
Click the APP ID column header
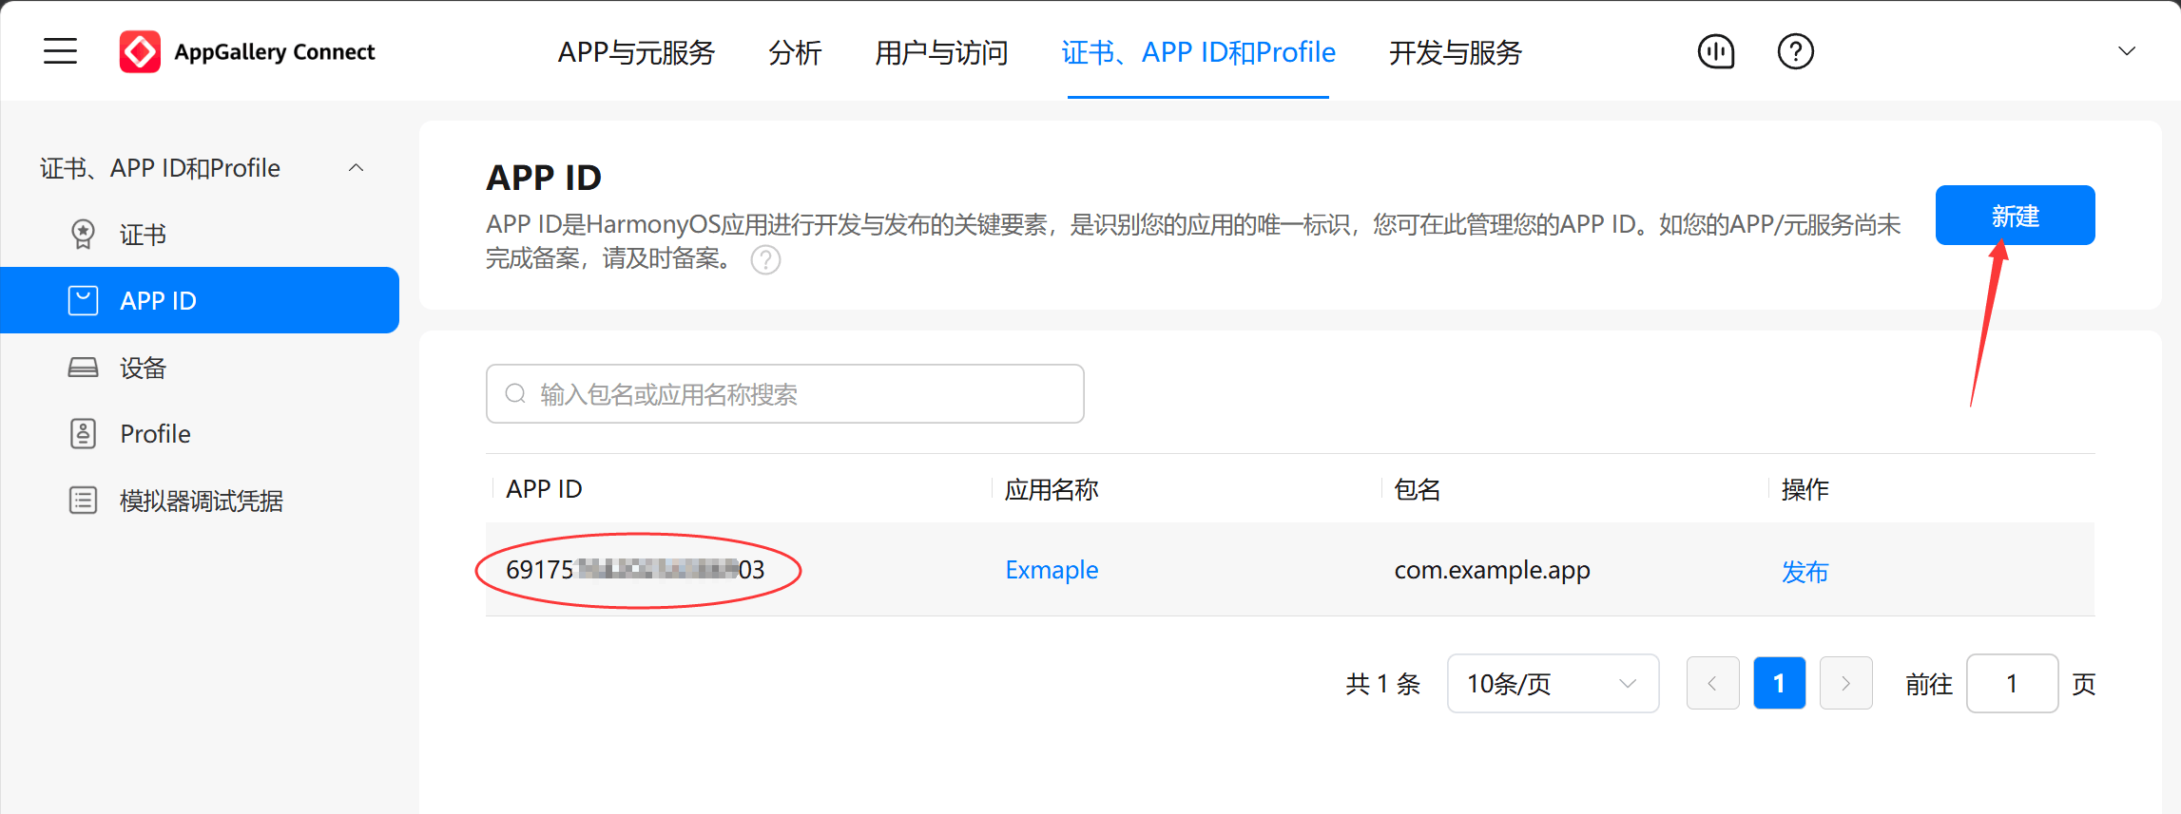click(x=544, y=489)
